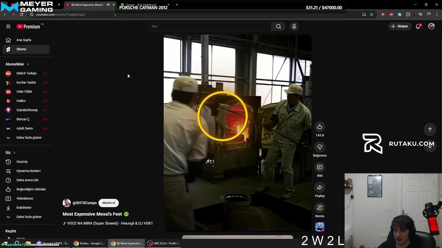Go back in browser history
The height and width of the screenshot is (248, 442).
pos(5,14)
